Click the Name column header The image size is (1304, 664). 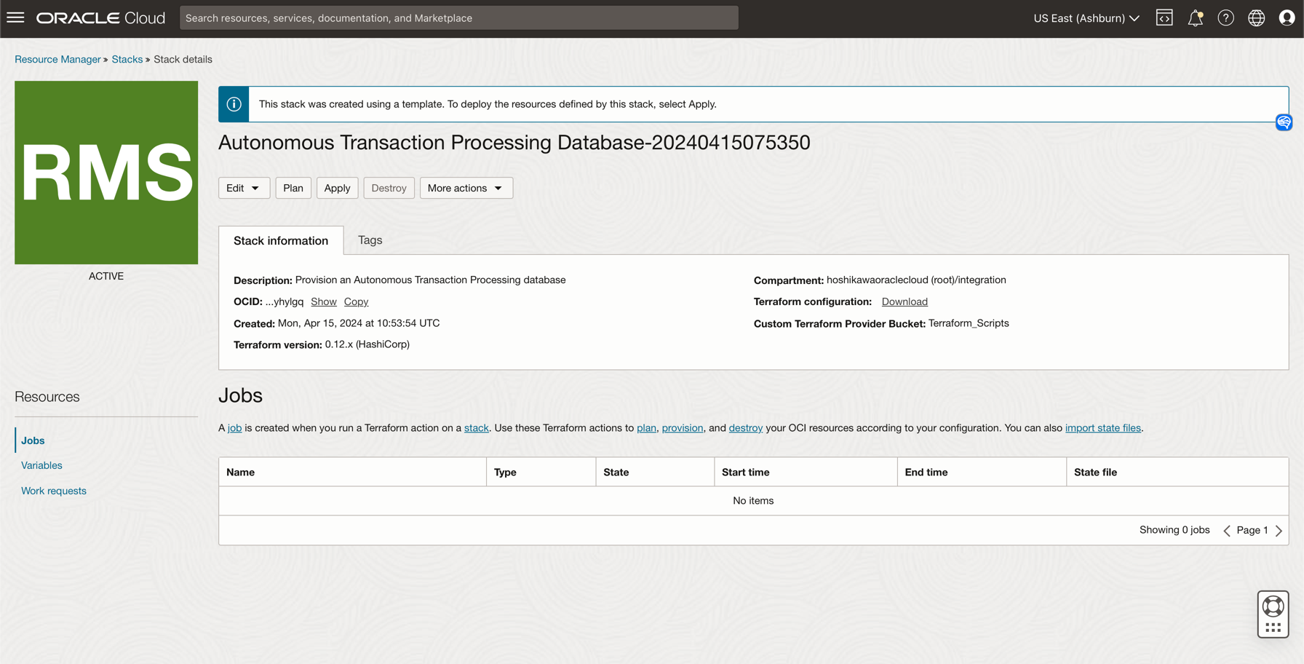coord(353,472)
